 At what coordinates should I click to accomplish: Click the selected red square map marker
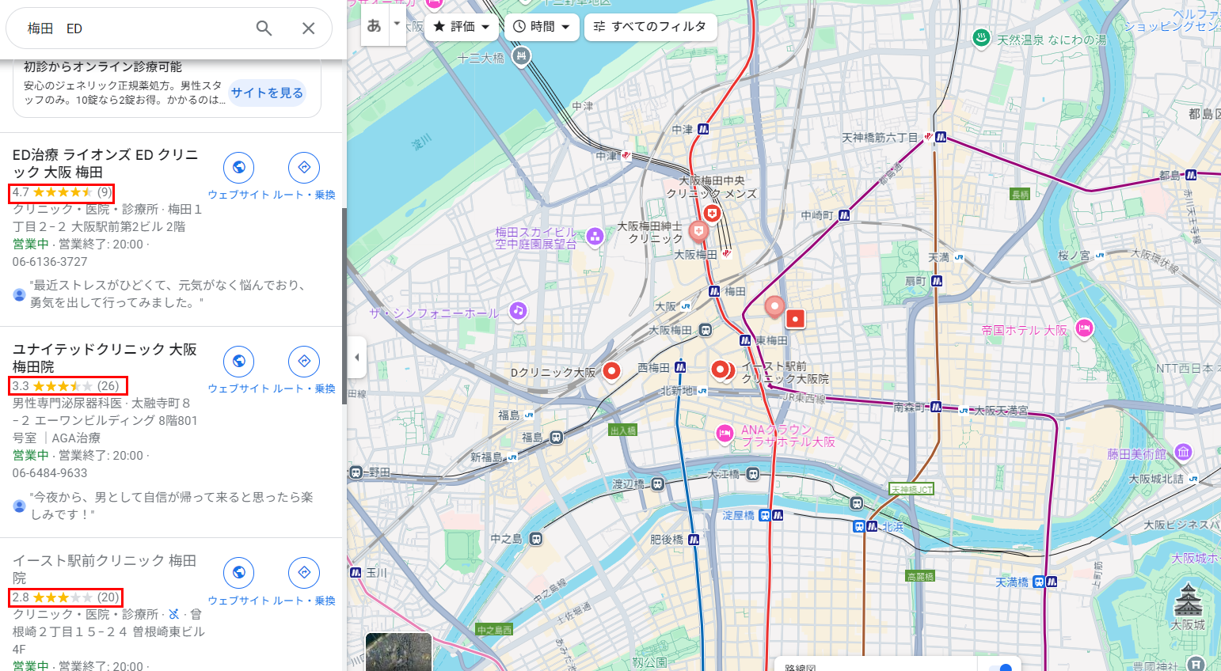795,318
